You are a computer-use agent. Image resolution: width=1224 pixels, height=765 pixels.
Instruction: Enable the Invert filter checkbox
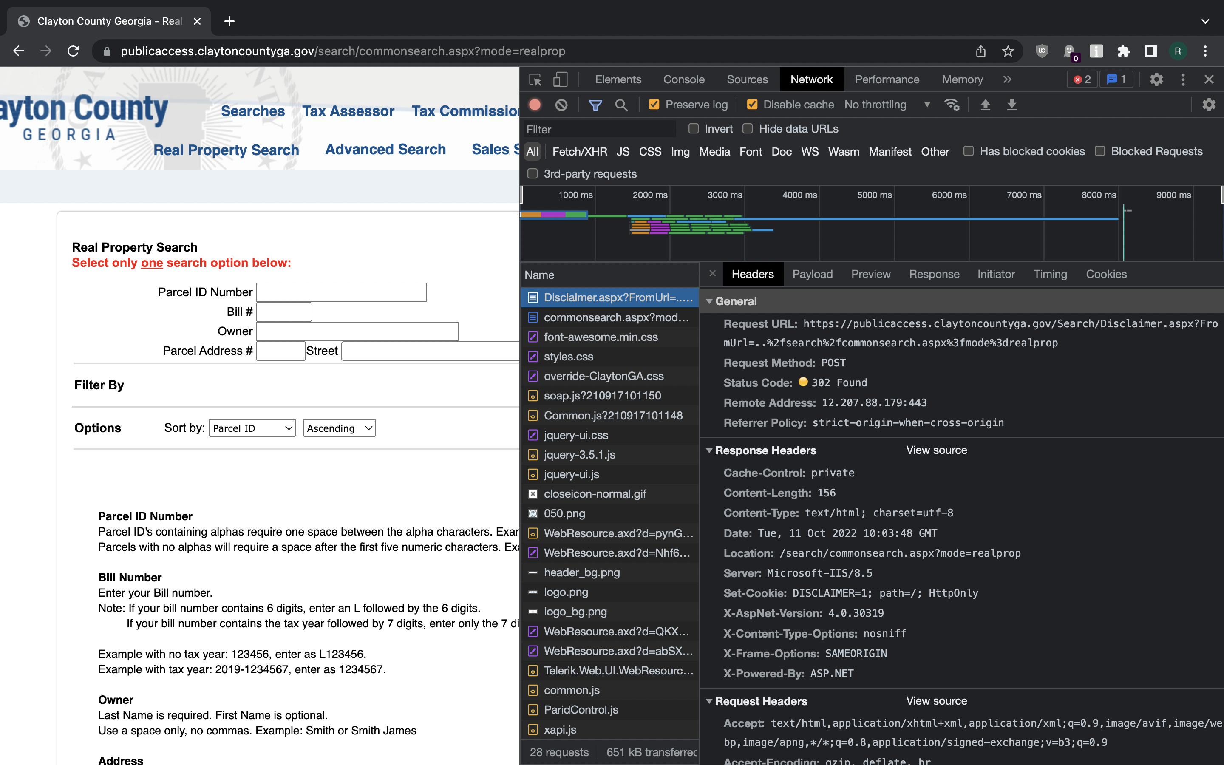(694, 129)
